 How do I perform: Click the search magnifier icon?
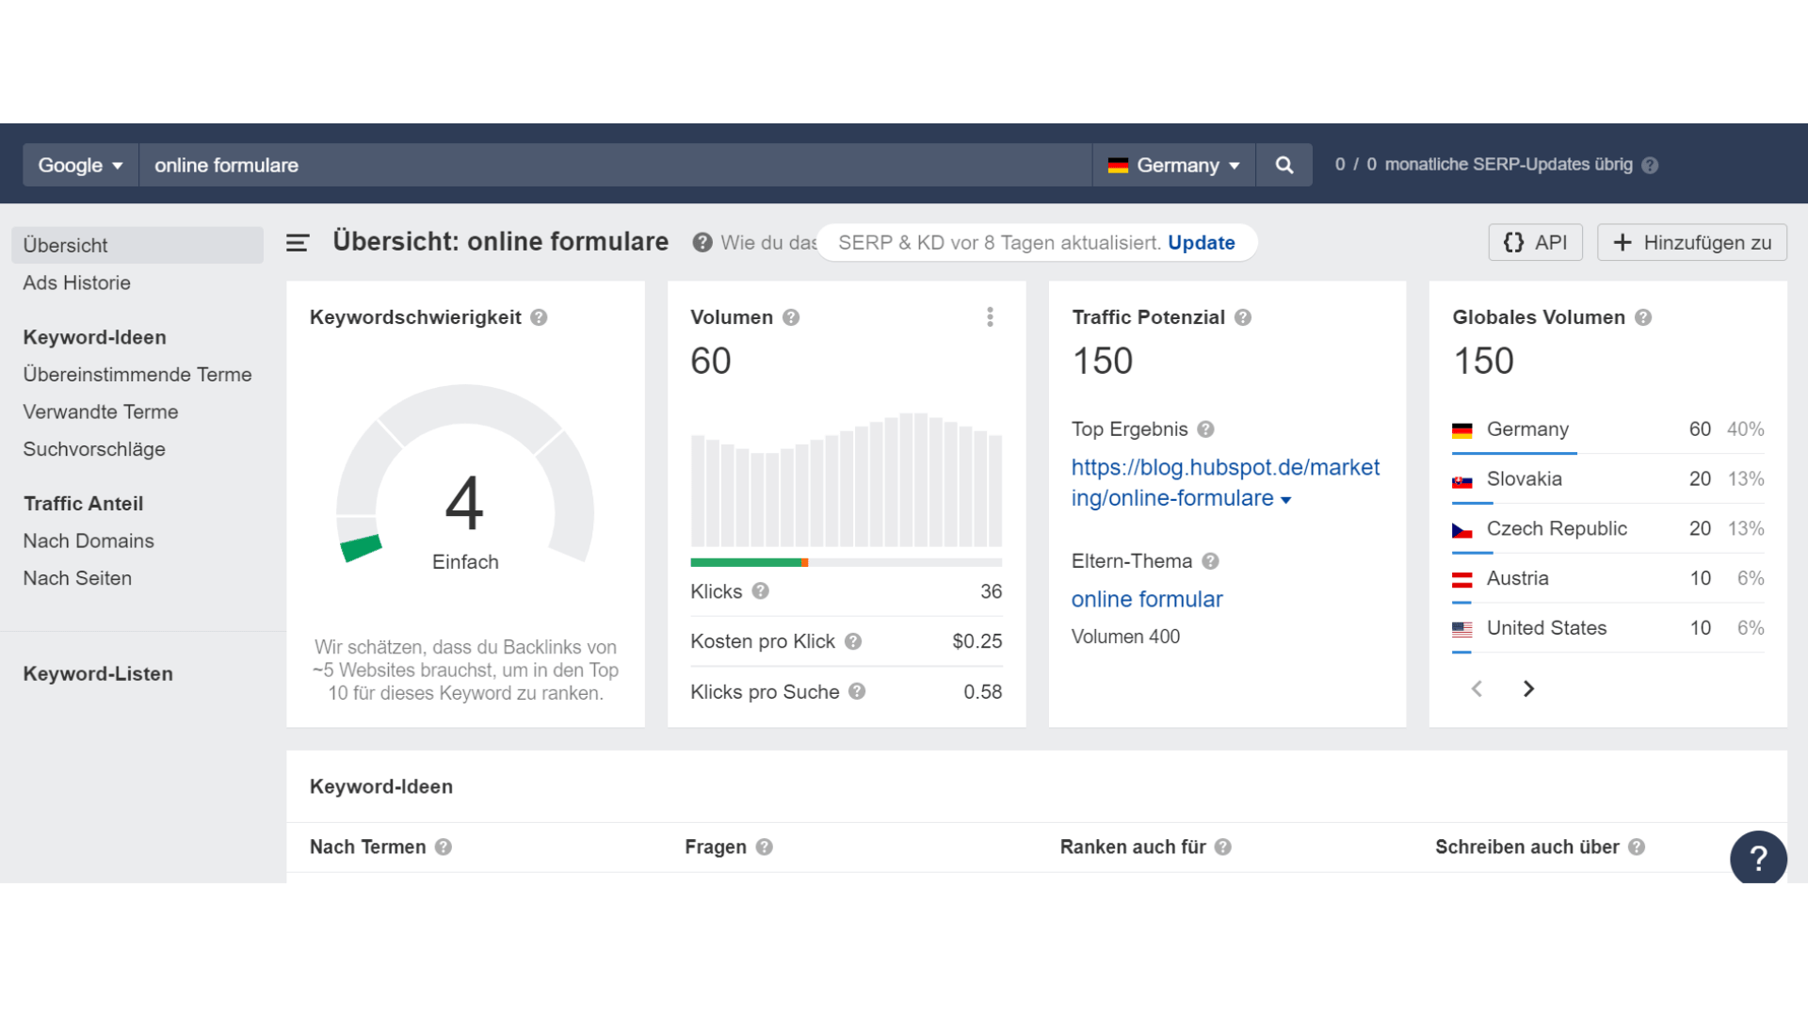pyautogui.click(x=1283, y=165)
